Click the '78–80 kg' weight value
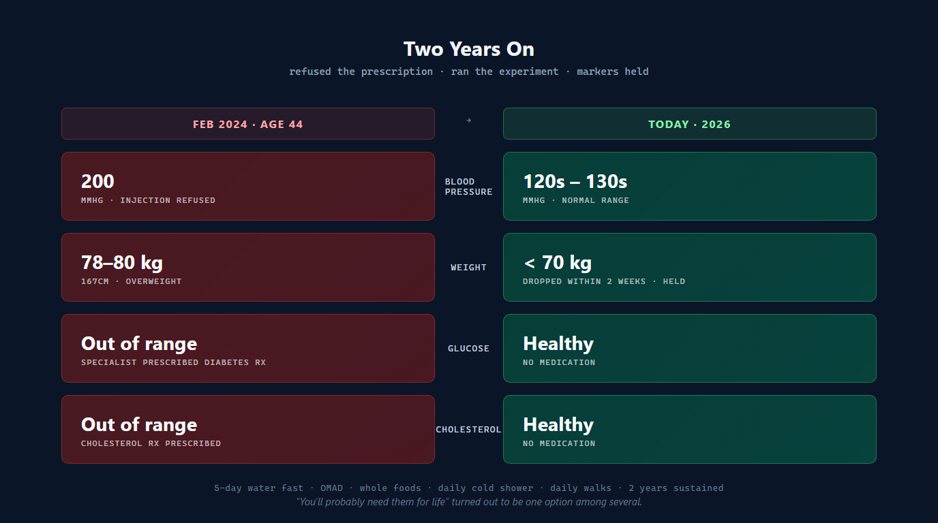The height and width of the screenshot is (523, 938). coord(122,262)
